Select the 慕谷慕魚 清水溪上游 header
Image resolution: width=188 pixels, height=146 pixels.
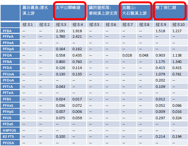pos(37,13)
